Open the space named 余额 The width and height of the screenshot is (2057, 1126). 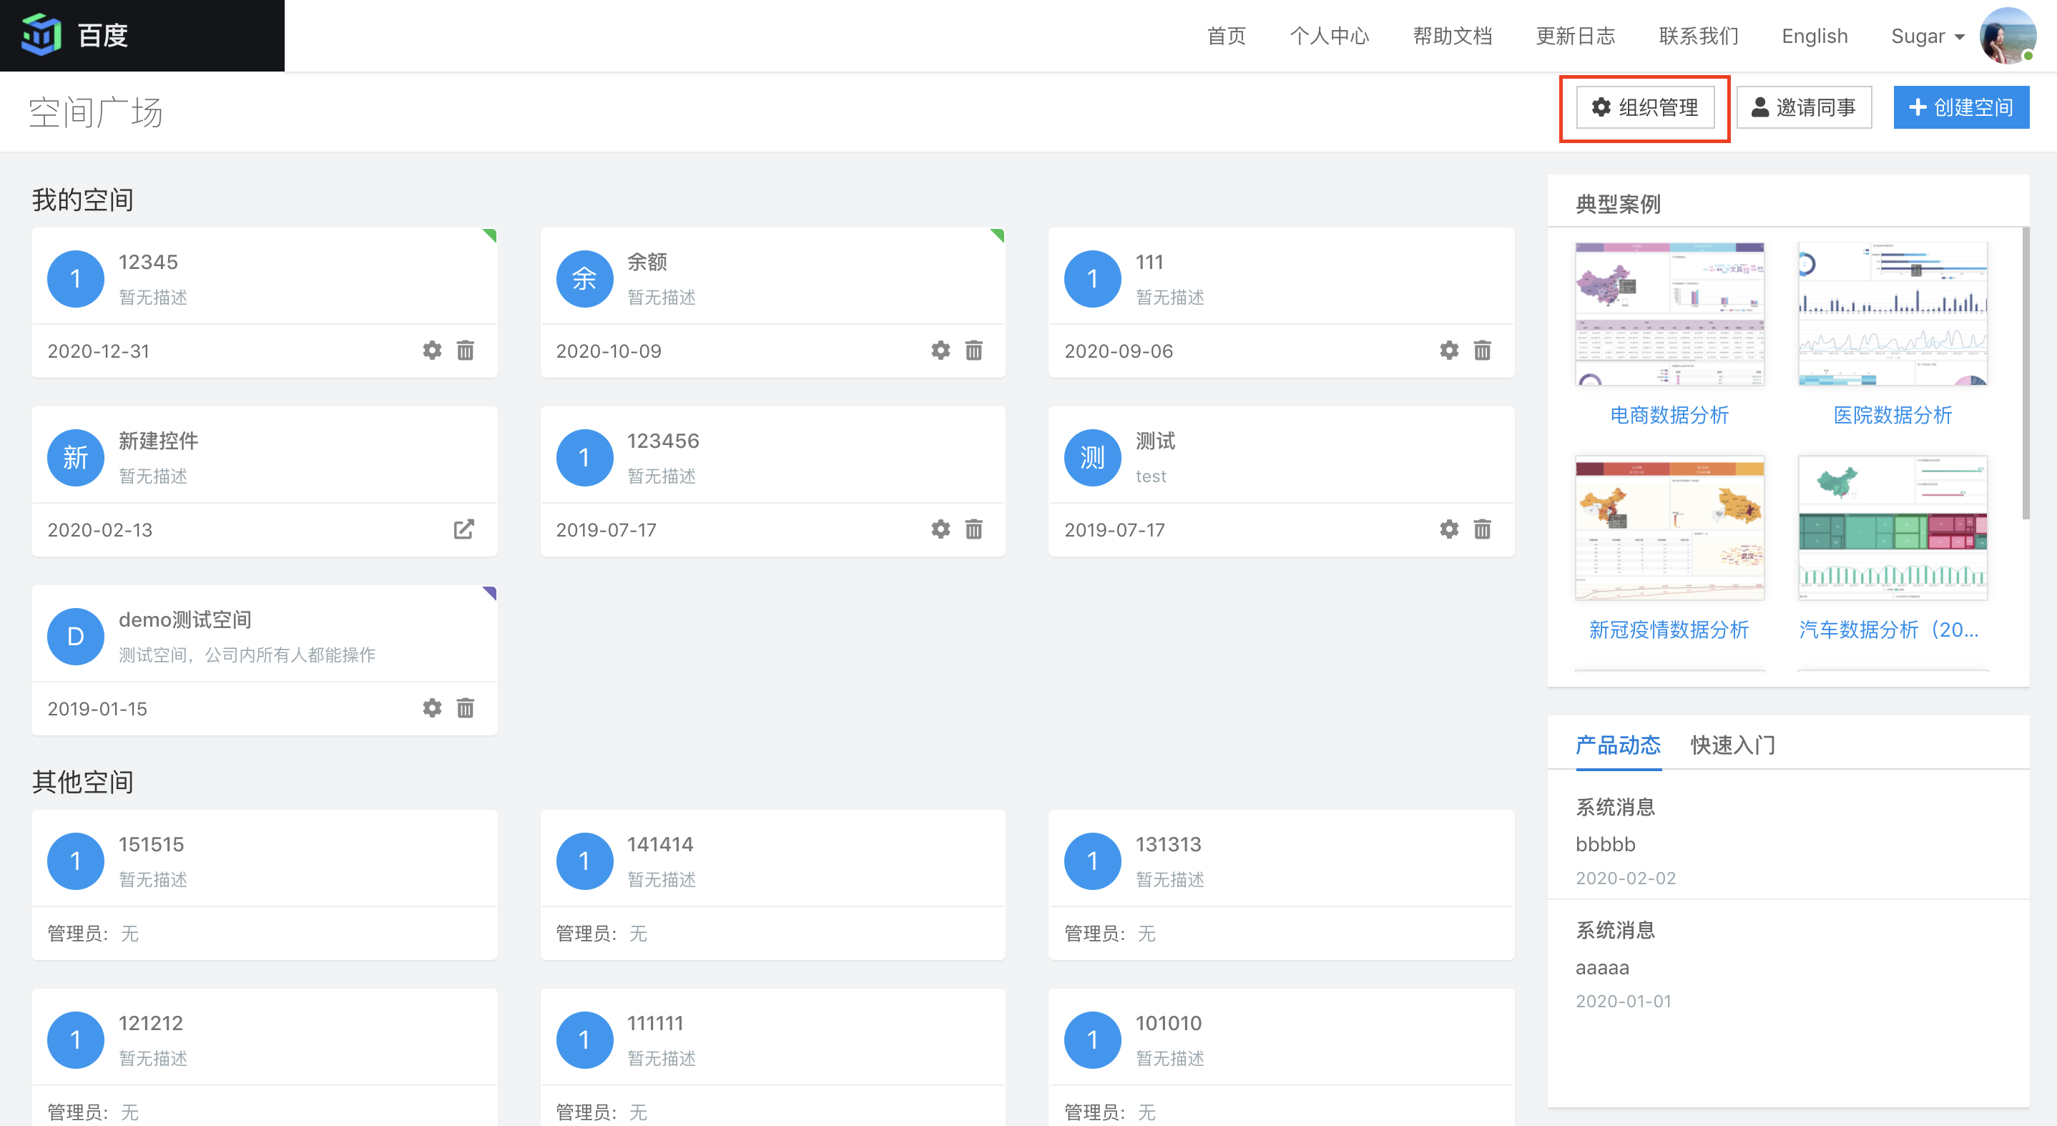pyautogui.click(x=647, y=262)
